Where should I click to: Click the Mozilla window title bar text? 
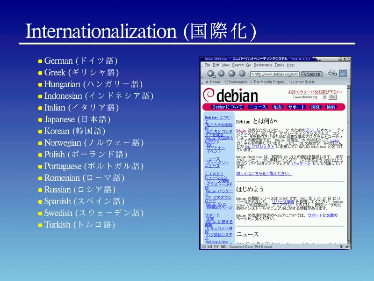[x=257, y=59]
